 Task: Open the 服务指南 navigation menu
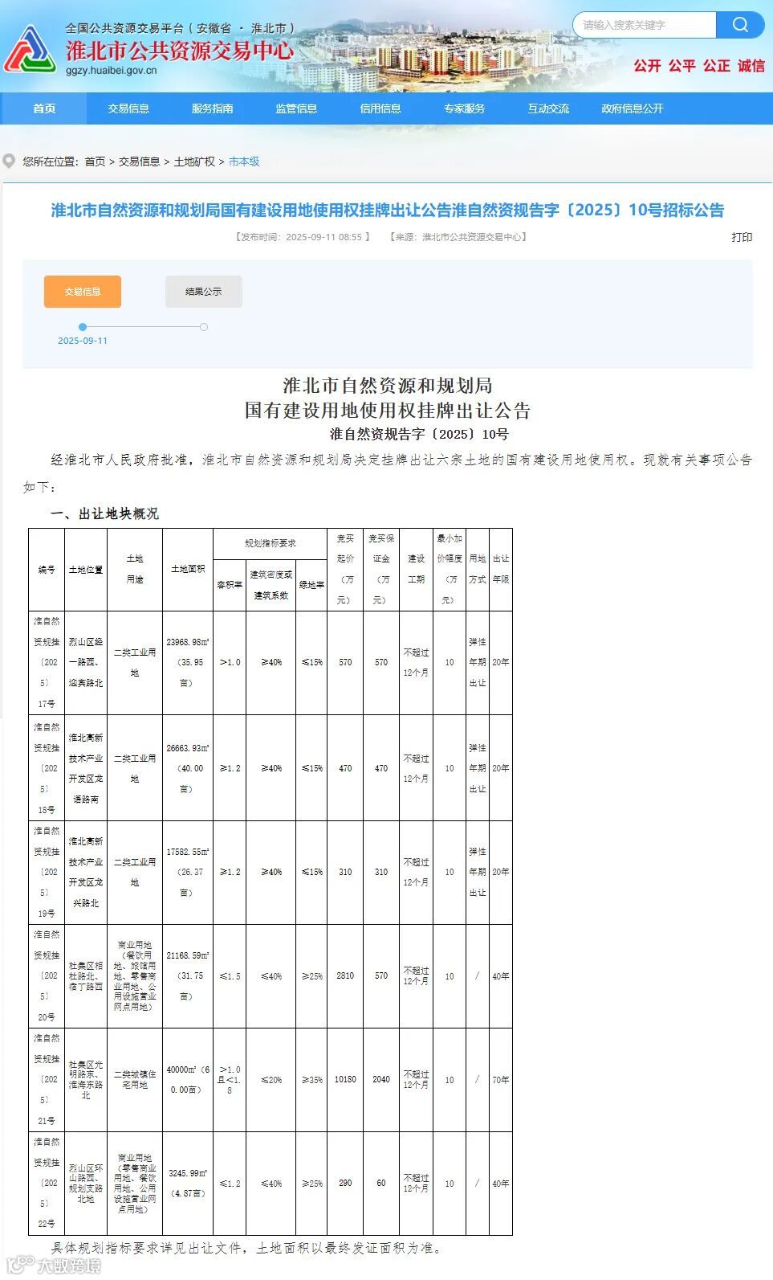(212, 108)
